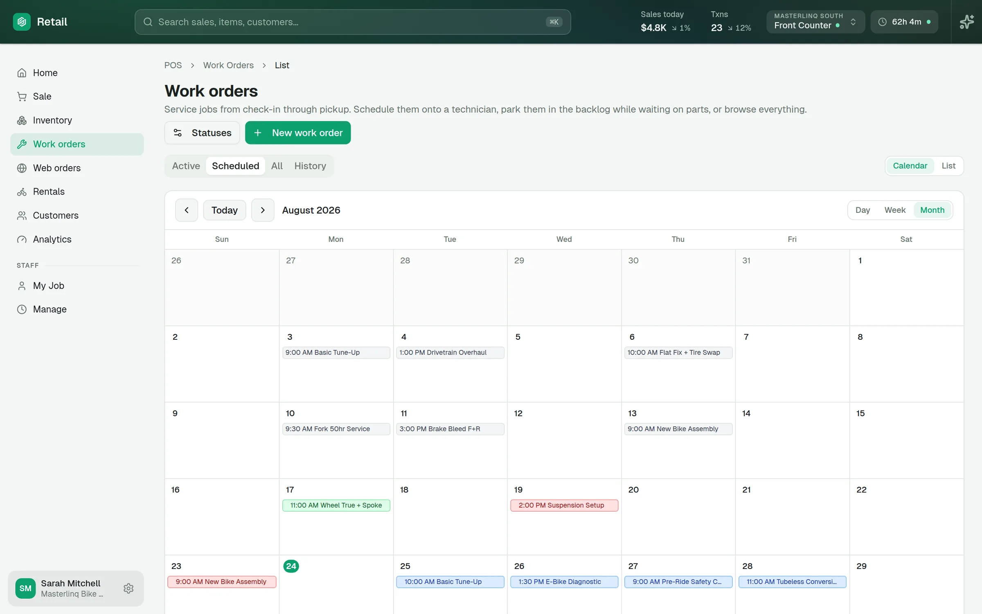This screenshot has height=614, width=982.
Task: Open 11:00 AM Wheel True + Spoke event
Action: click(x=336, y=506)
